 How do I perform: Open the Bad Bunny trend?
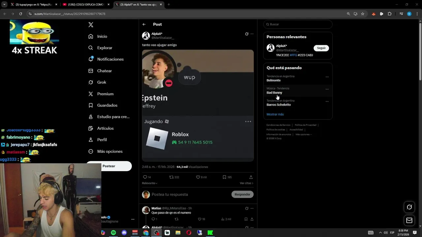pos(274,92)
